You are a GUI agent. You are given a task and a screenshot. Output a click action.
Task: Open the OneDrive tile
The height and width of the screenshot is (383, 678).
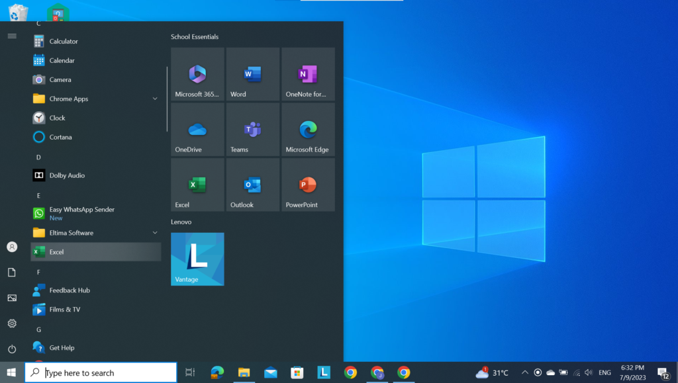click(197, 129)
